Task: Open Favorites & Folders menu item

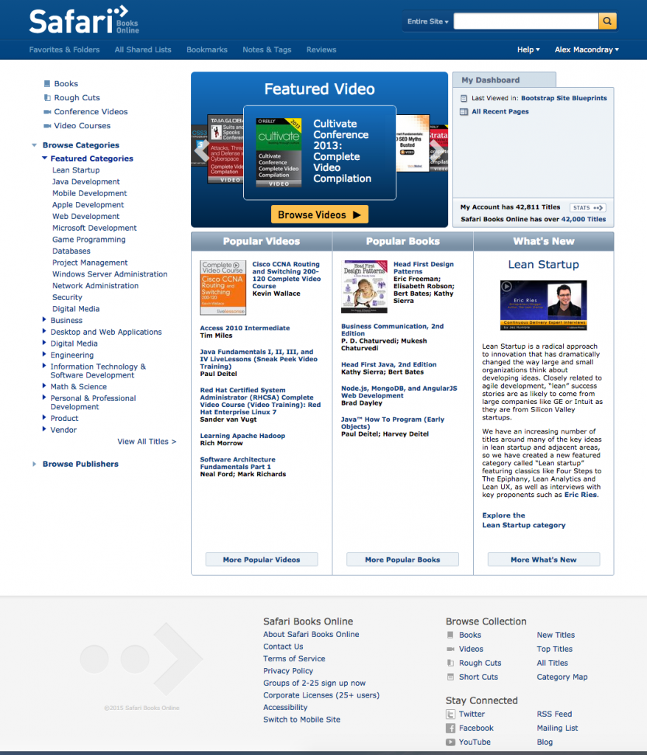Action: (65, 49)
